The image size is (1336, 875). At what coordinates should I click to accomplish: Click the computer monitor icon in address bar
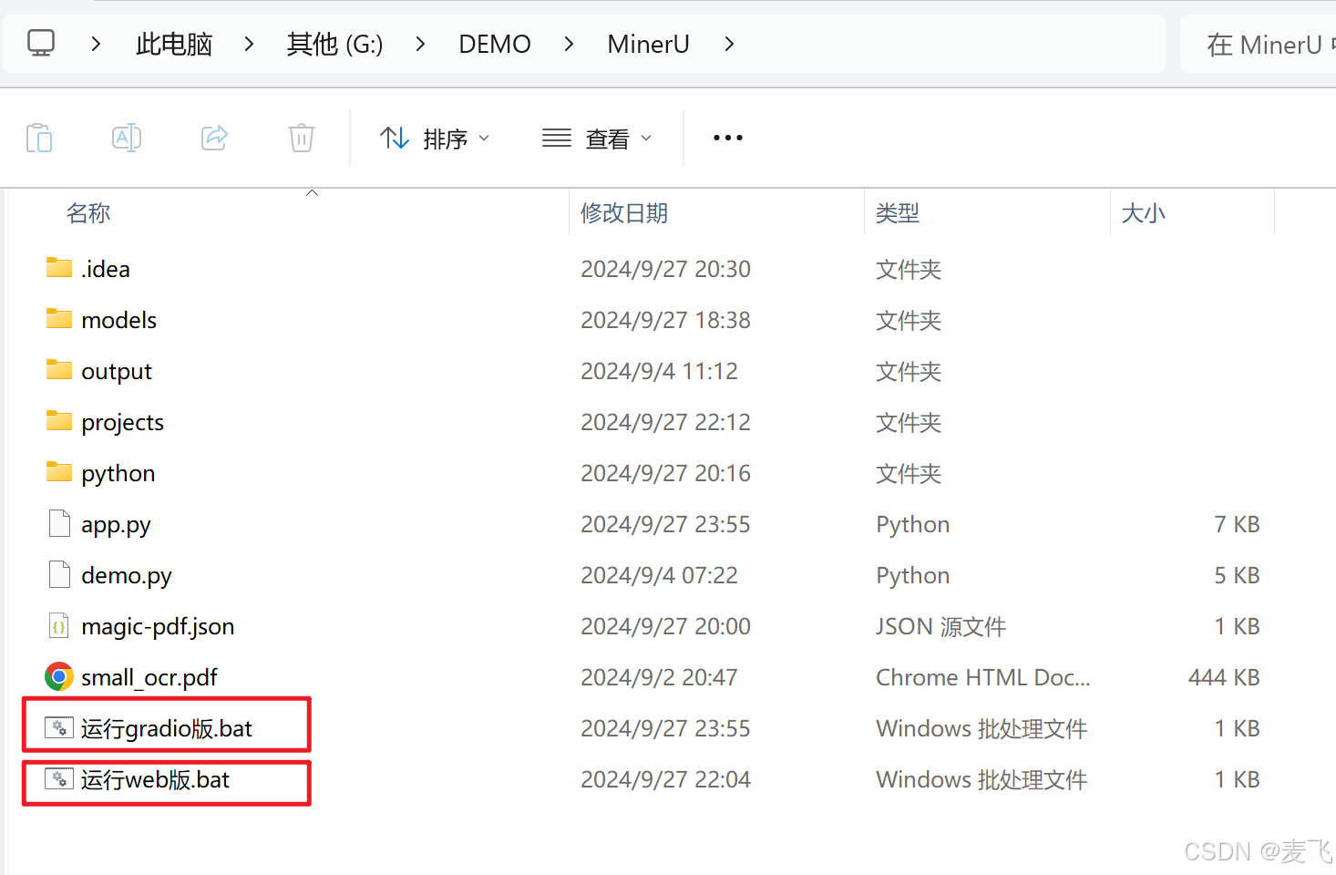coord(41,43)
